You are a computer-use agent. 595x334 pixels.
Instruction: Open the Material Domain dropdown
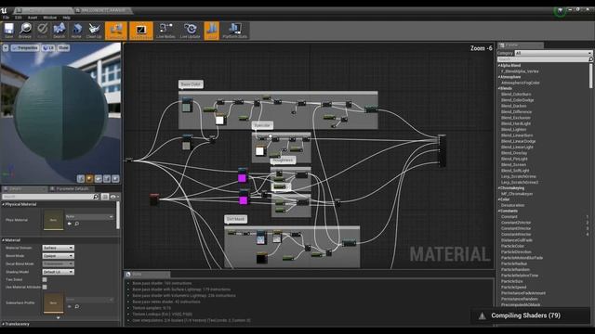pyautogui.click(x=58, y=248)
